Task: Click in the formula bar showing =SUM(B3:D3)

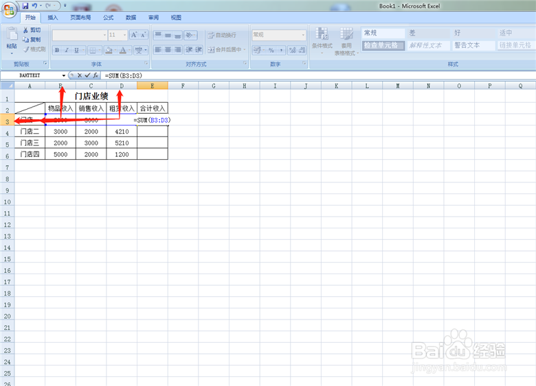Action: [x=318, y=75]
